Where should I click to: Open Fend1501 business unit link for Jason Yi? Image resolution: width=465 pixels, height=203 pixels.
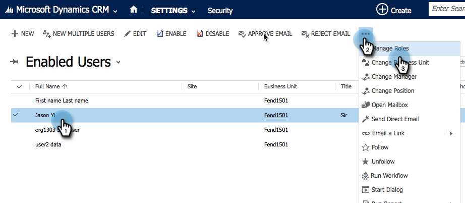pos(276,115)
